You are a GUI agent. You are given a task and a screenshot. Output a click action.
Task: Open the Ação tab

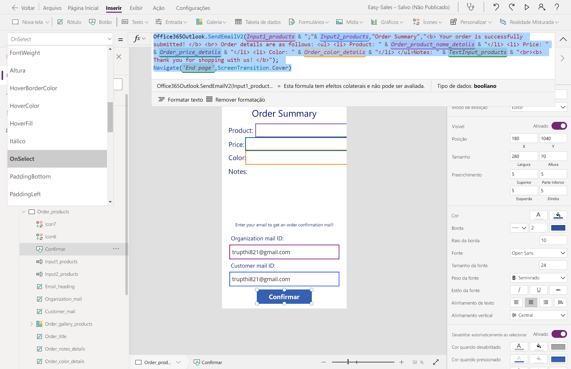[159, 8]
